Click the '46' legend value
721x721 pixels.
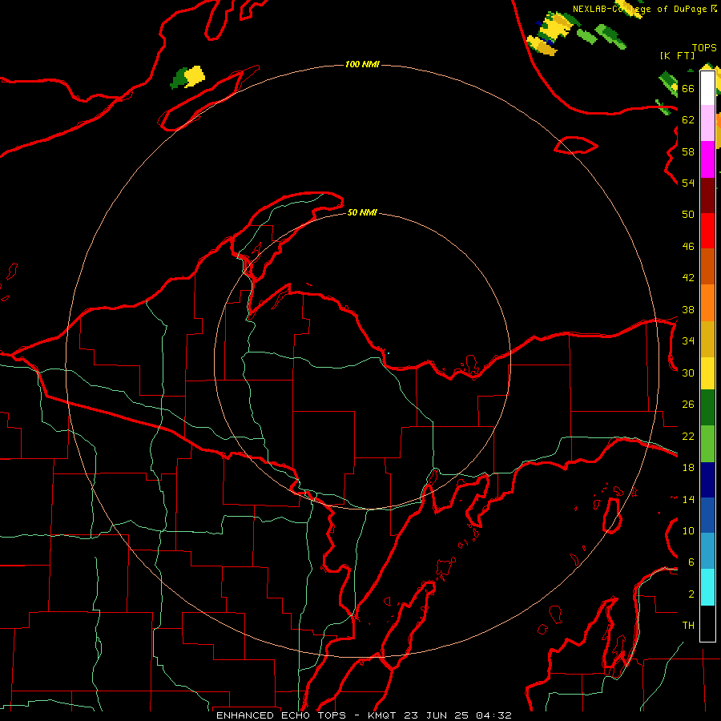(688, 247)
